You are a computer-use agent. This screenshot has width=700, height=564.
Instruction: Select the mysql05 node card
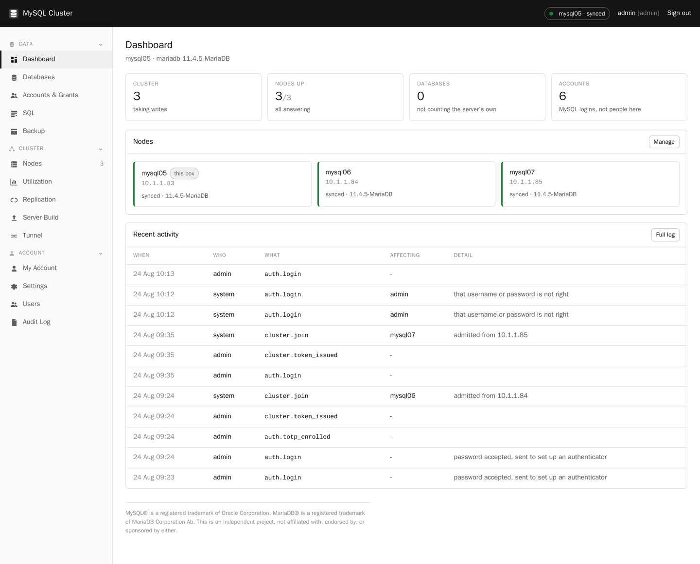pyautogui.click(x=222, y=184)
